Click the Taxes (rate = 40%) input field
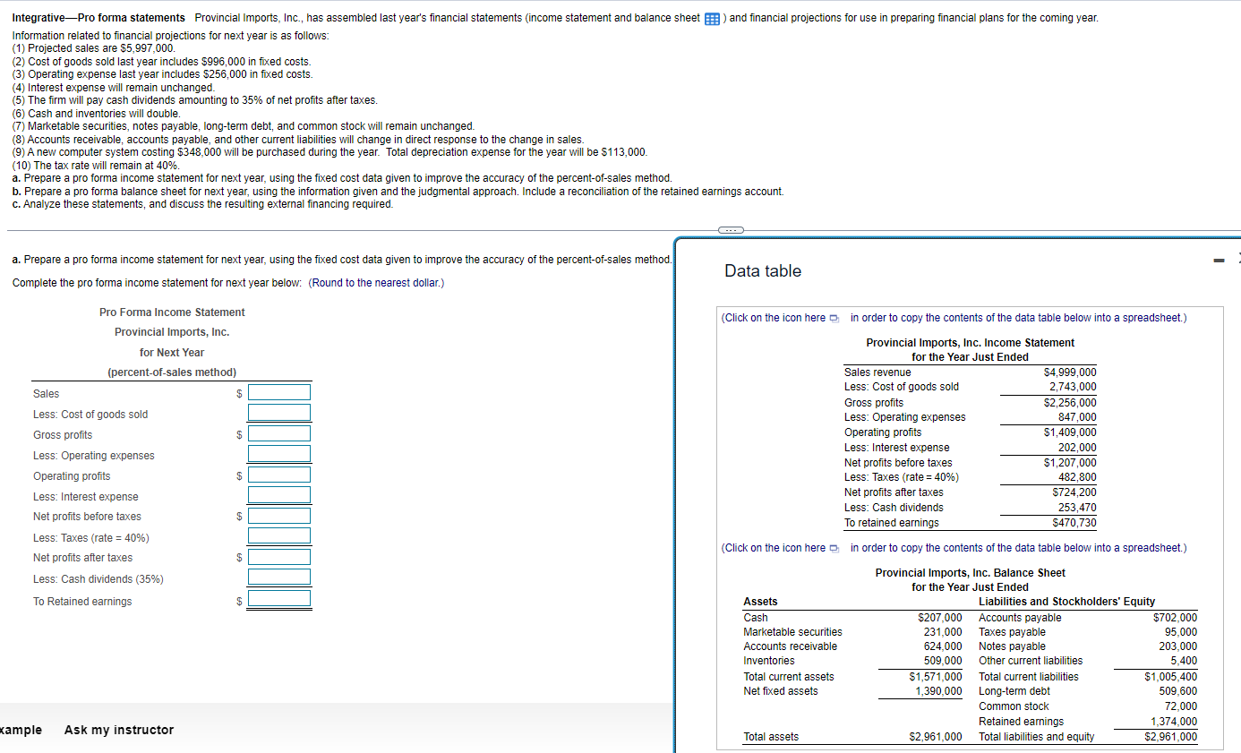The height and width of the screenshot is (753, 1241). point(279,535)
